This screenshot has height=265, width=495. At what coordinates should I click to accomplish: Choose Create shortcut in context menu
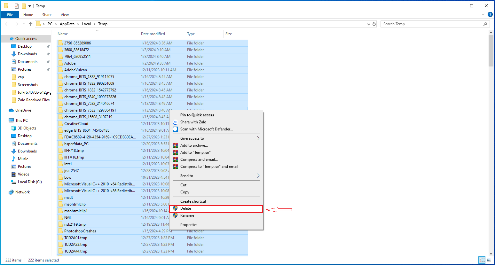pos(216,201)
